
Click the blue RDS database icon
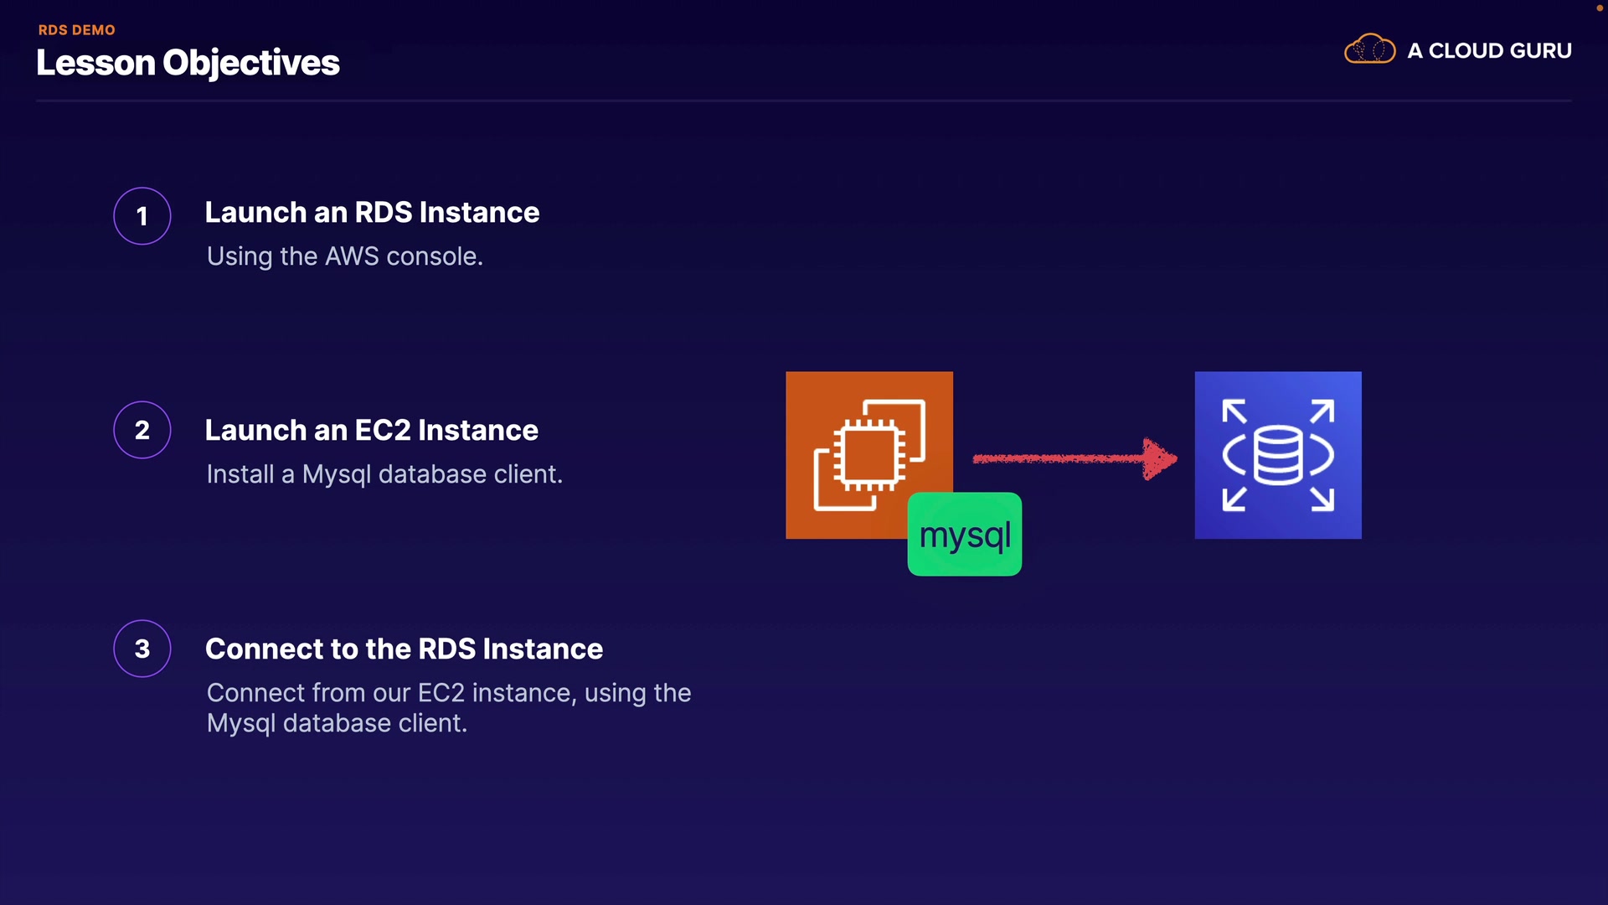1277,455
